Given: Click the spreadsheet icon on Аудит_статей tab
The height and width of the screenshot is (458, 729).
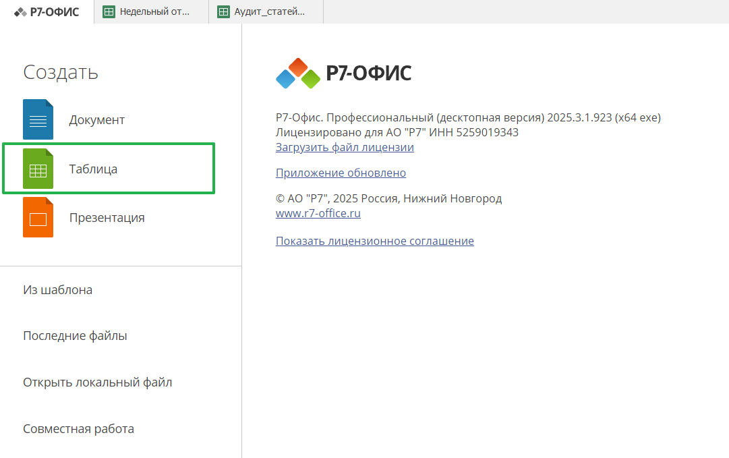Looking at the screenshot, I should pos(224,11).
